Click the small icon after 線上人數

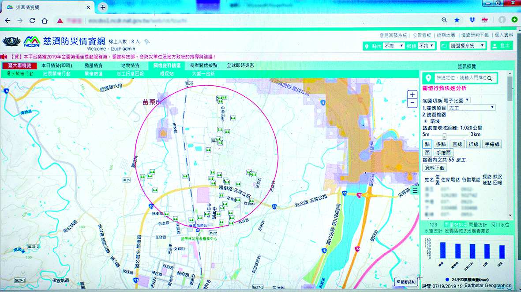point(146,42)
